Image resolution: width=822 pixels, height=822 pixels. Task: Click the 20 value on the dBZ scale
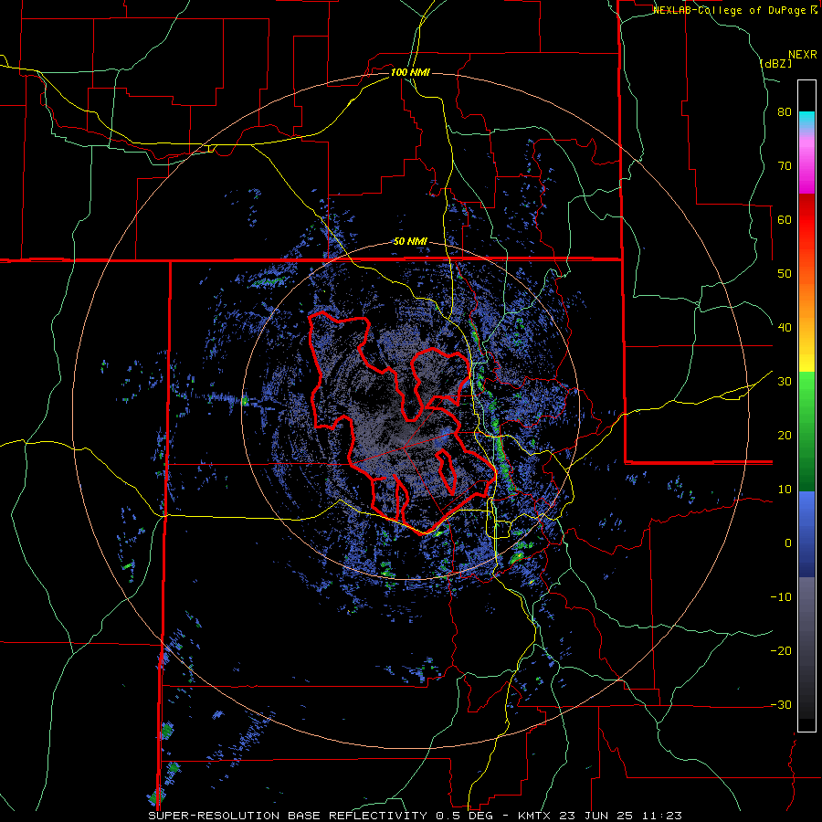785,435
